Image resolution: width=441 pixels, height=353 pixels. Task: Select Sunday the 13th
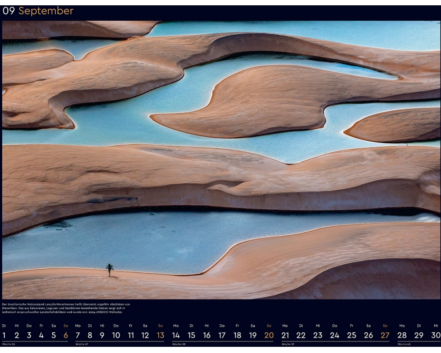click(x=160, y=335)
